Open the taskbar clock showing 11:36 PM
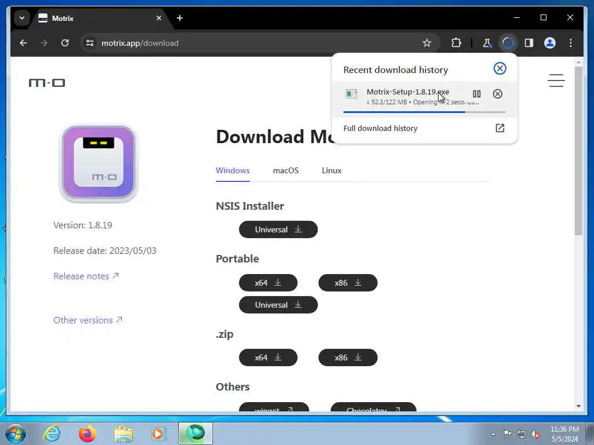 click(564, 434)
